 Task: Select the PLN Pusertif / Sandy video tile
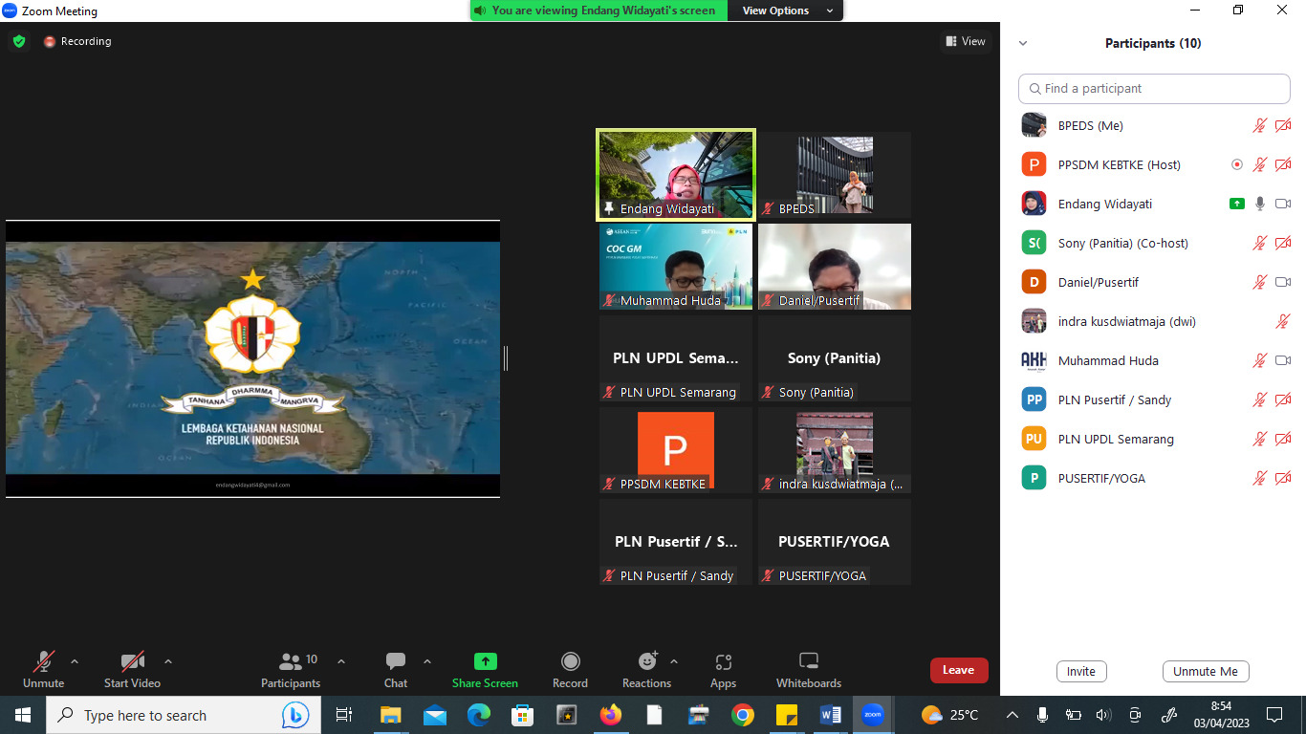click(x=676, y=542)
